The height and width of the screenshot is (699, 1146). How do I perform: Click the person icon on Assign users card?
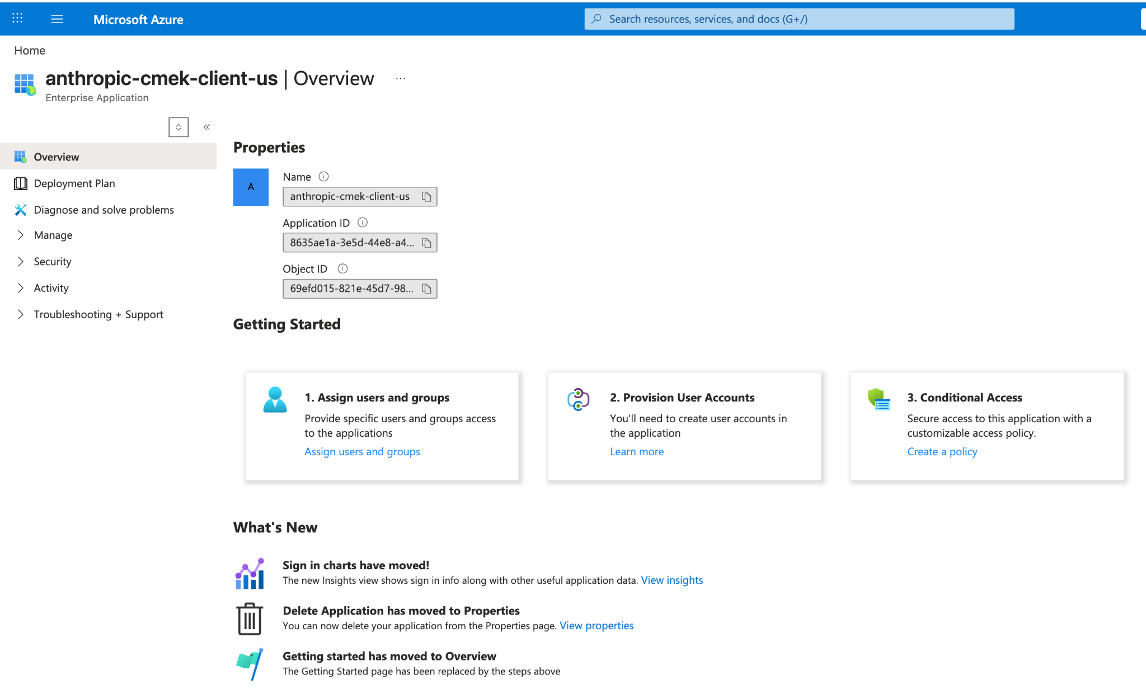(x=275, y=400)
